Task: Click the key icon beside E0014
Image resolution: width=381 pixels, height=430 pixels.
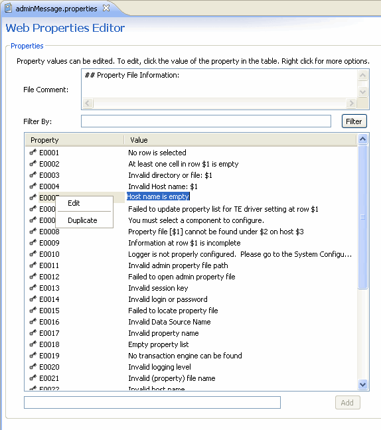Action: 33,299
